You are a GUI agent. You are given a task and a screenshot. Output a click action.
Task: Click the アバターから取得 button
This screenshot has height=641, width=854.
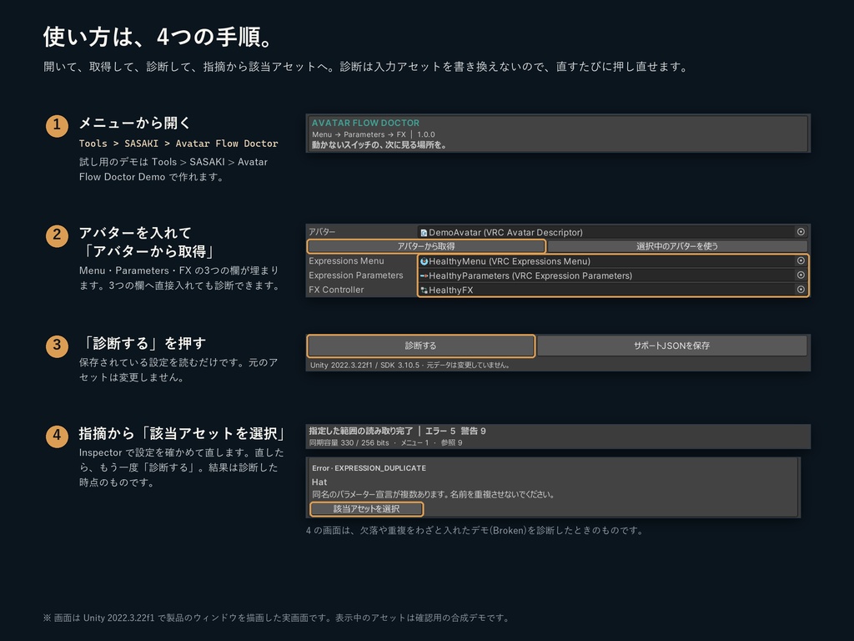point(426,246)
